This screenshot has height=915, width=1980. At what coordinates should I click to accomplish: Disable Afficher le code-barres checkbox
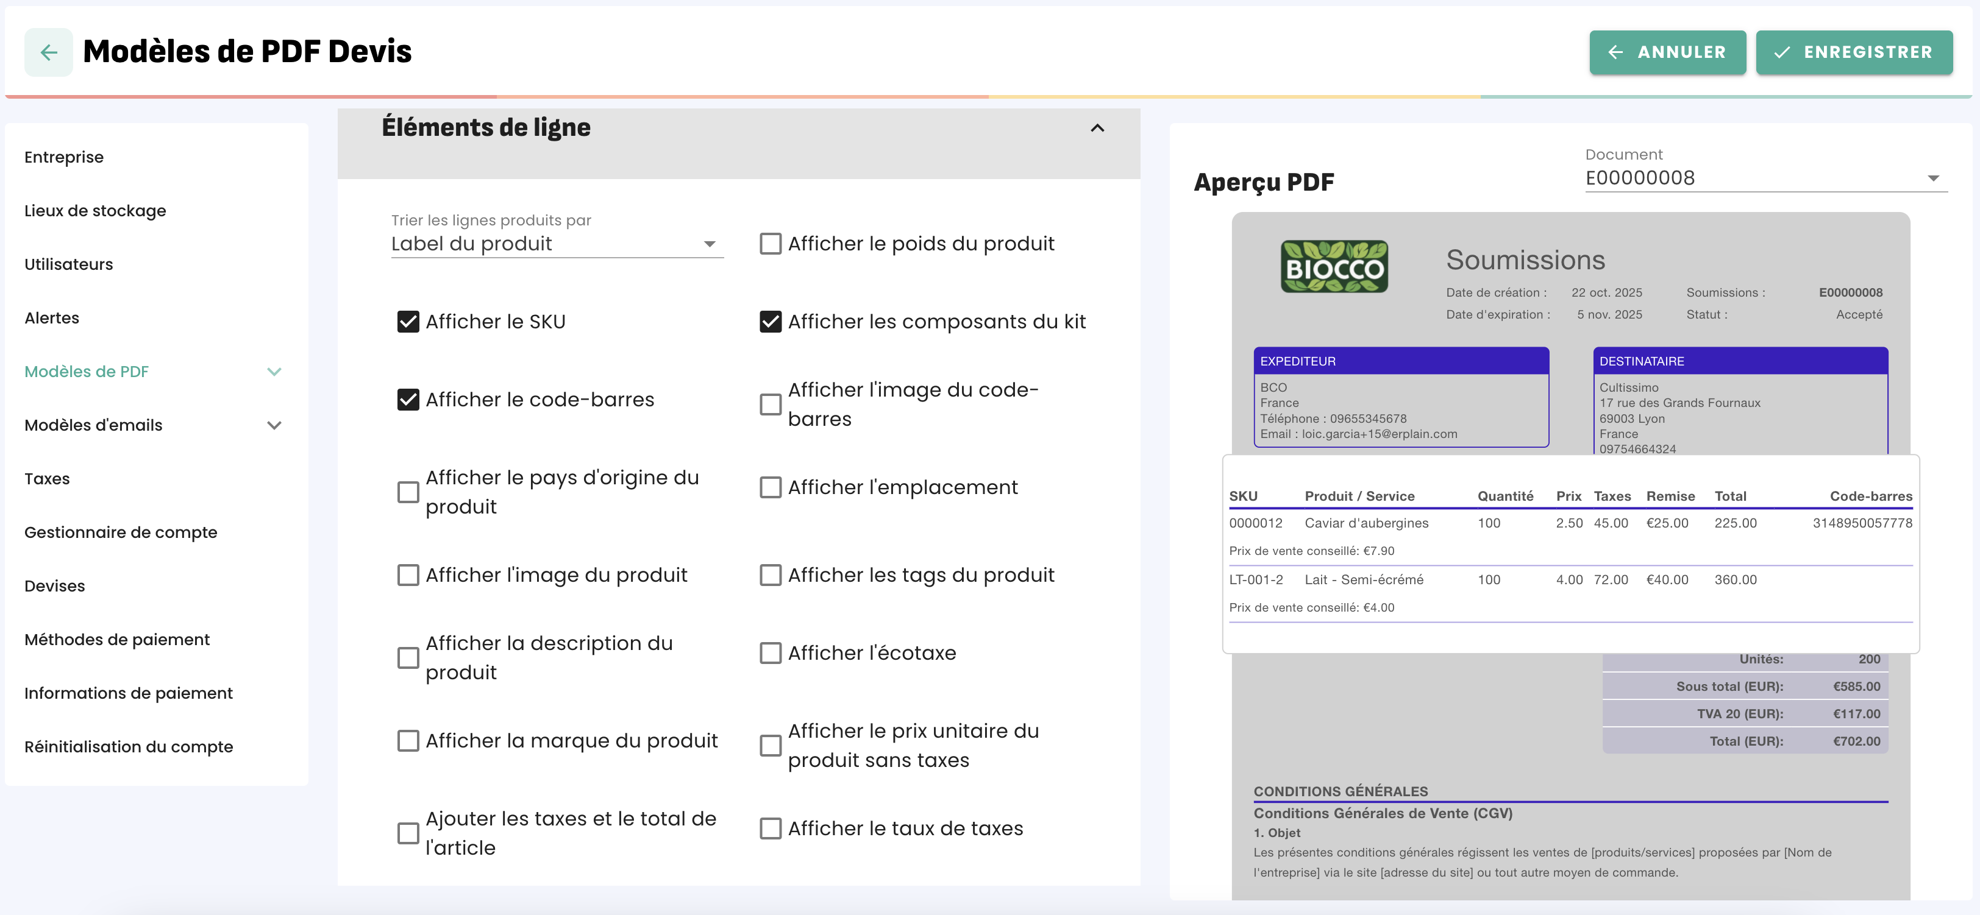(x=408, y=400)
